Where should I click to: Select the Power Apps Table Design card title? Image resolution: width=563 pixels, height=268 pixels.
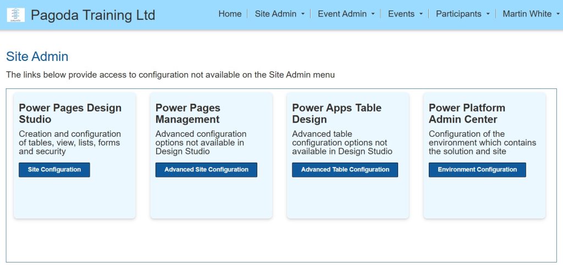tap(337, 113)
